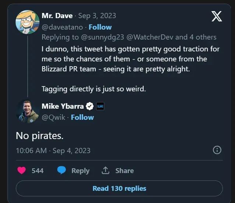Open the Mike Ybarra name link
Viewport: 235px width, 203px height.
point(63,106)
